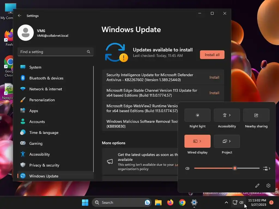
Task: Open Bing chat icon in taskbar search
Action: (x=147, y=202)
